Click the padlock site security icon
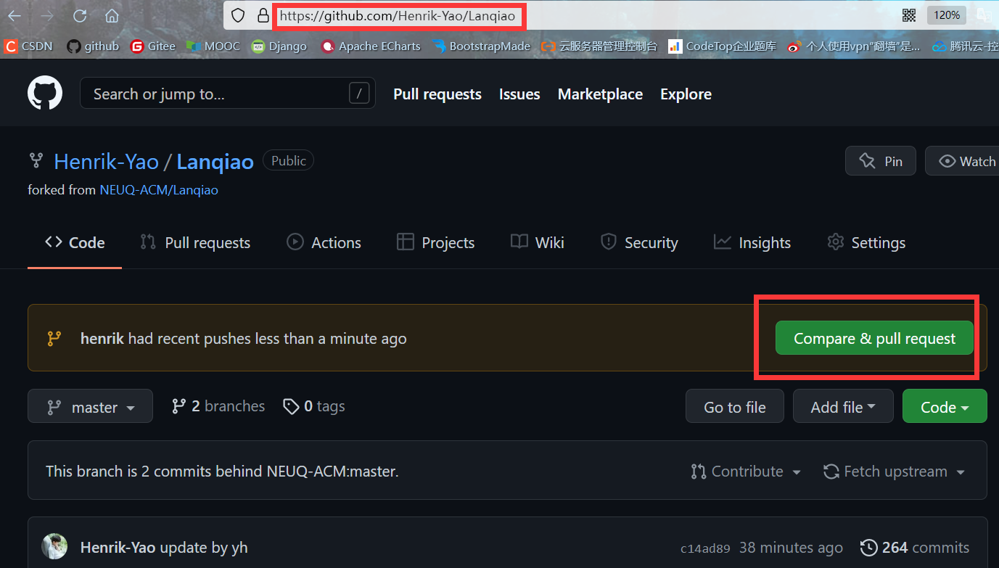 pyautogui.click(x=263, y=15)
